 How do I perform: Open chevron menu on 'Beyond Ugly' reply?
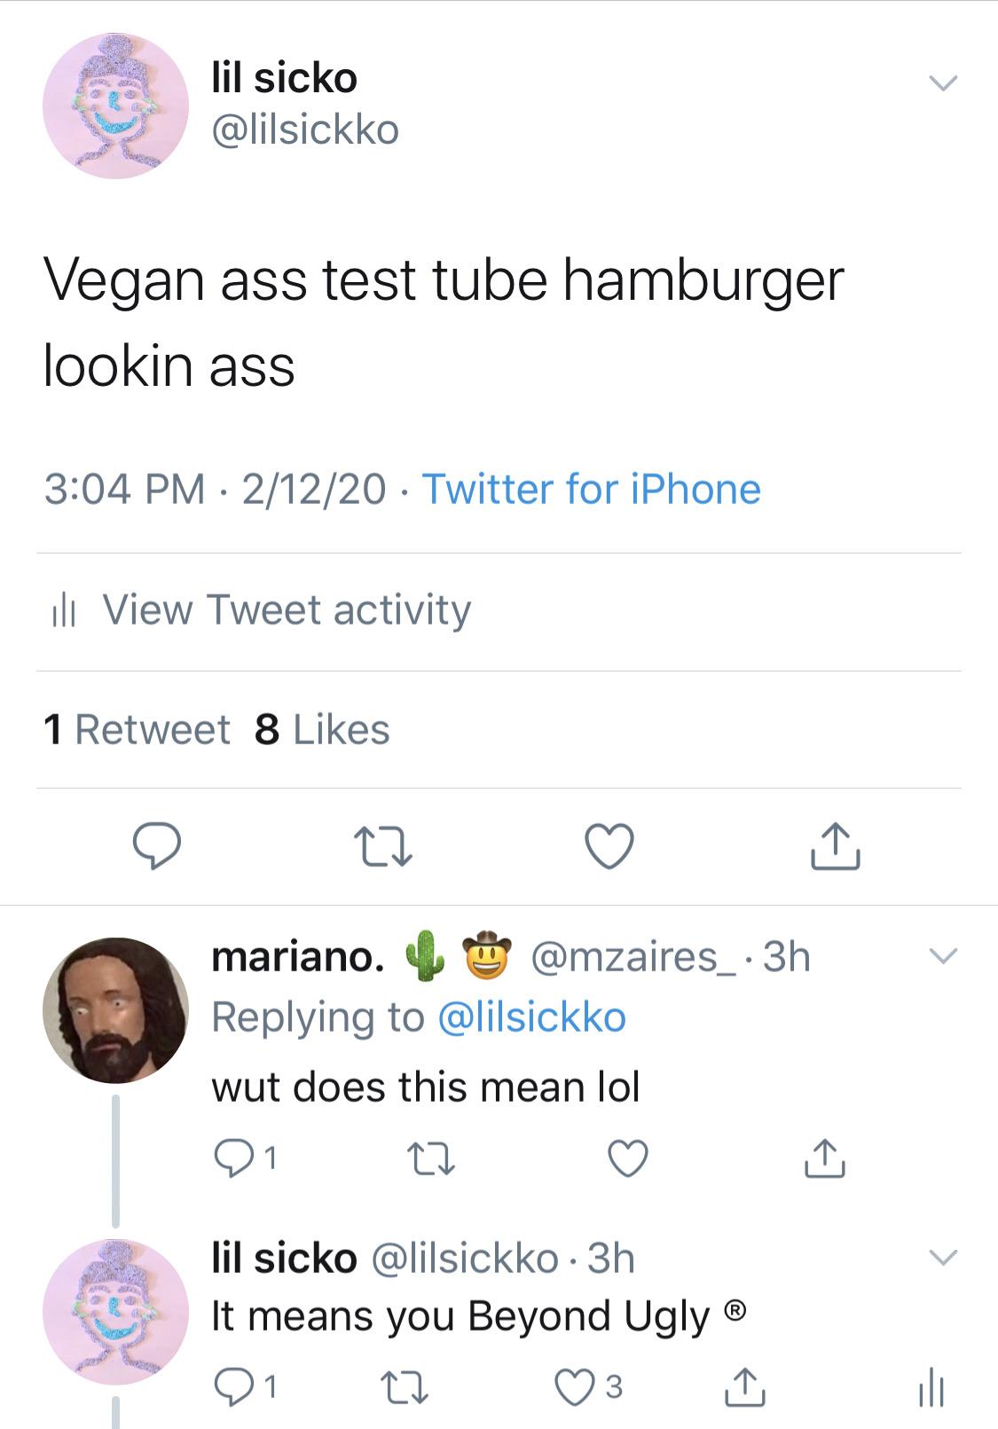[x=943, y=1257]
